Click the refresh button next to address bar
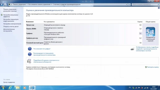Image resolution: width=160 pixels, height=90 pixels. coord(129,4)
